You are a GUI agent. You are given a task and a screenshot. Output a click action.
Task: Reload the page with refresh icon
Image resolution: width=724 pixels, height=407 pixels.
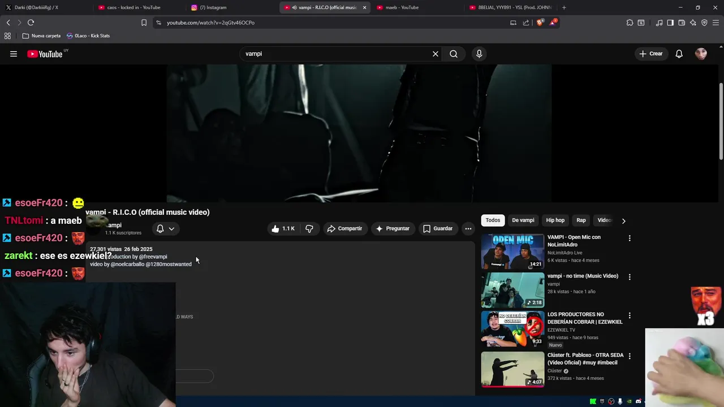click(31, 23)
